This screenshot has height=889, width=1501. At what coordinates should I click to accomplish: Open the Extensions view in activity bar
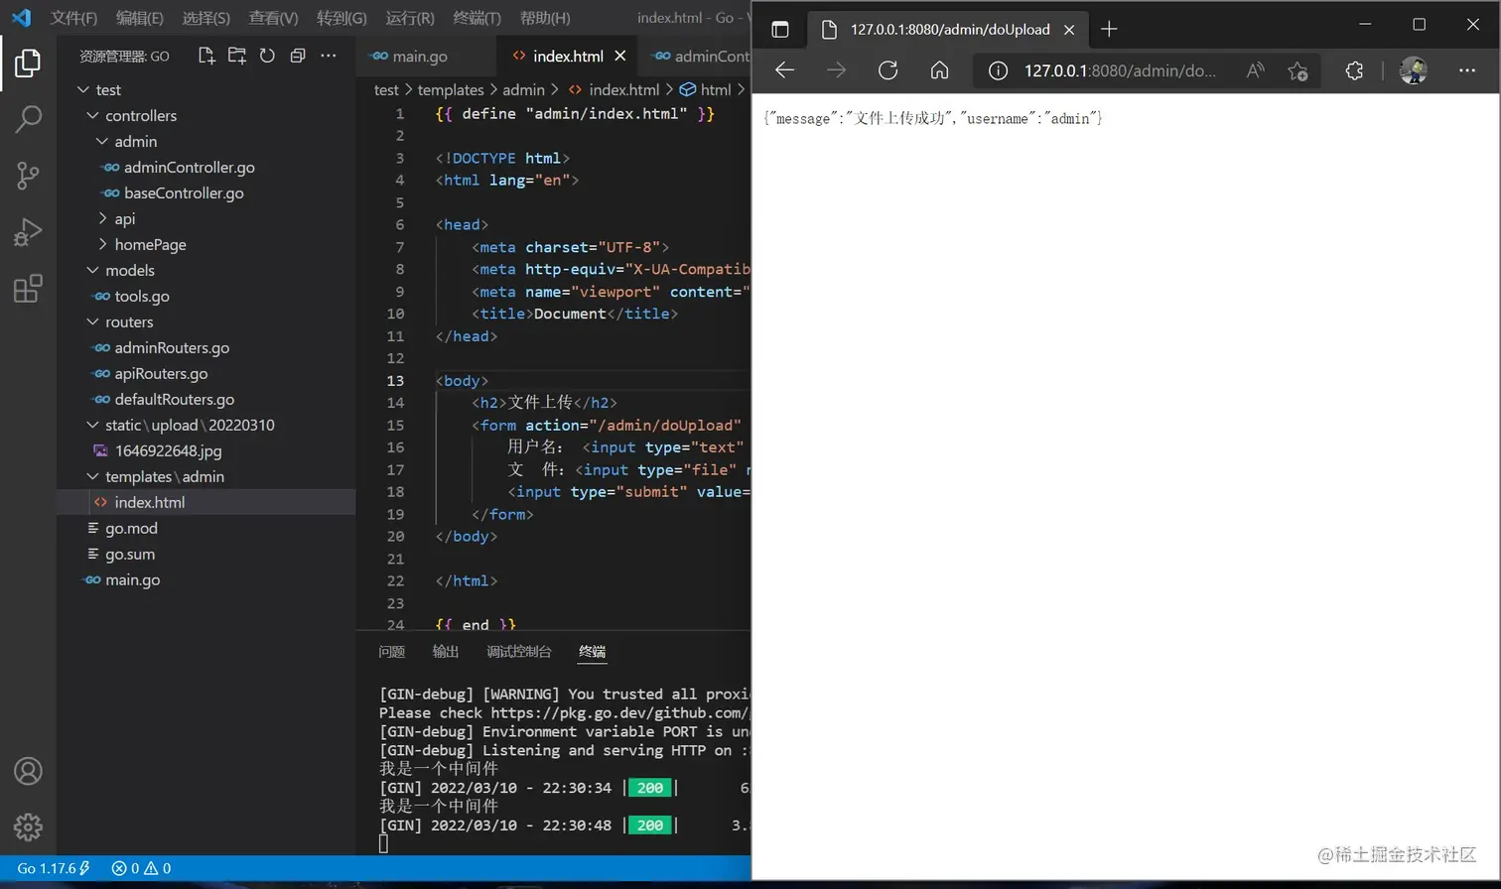(28, 289)
